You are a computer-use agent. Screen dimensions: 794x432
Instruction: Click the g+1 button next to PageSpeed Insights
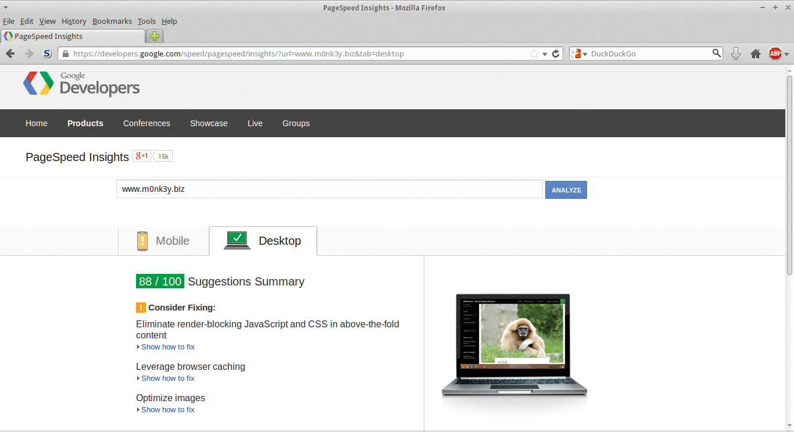coord(141,156)
